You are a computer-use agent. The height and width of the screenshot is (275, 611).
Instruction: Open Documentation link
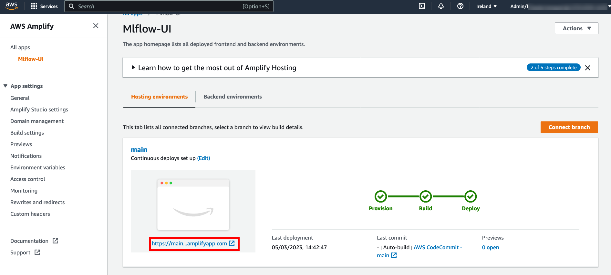(29, 241)
